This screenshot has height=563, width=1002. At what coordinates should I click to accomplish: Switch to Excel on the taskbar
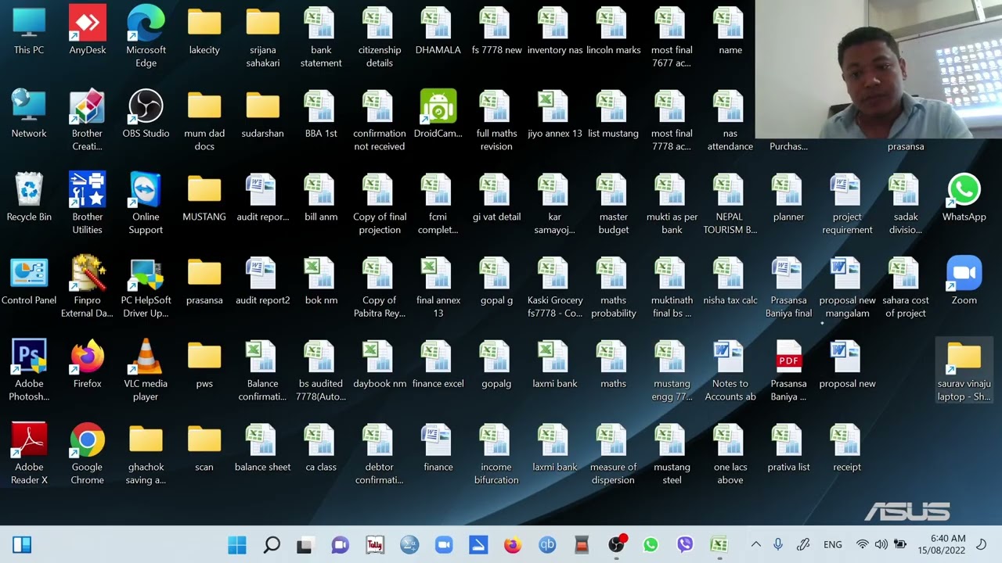[x=719, y=545]
